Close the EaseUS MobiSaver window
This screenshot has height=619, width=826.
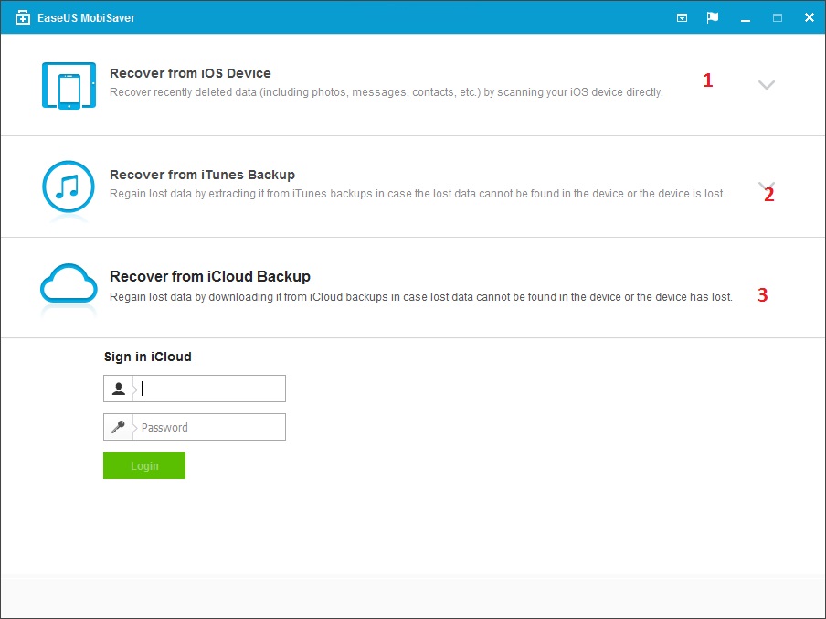pos(809,17)
